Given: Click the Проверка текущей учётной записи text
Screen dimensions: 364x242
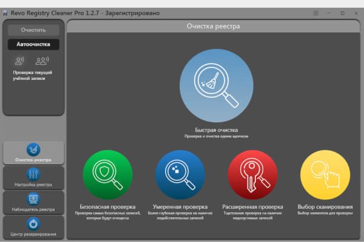Looking at the screenshot, I should 33,75.
